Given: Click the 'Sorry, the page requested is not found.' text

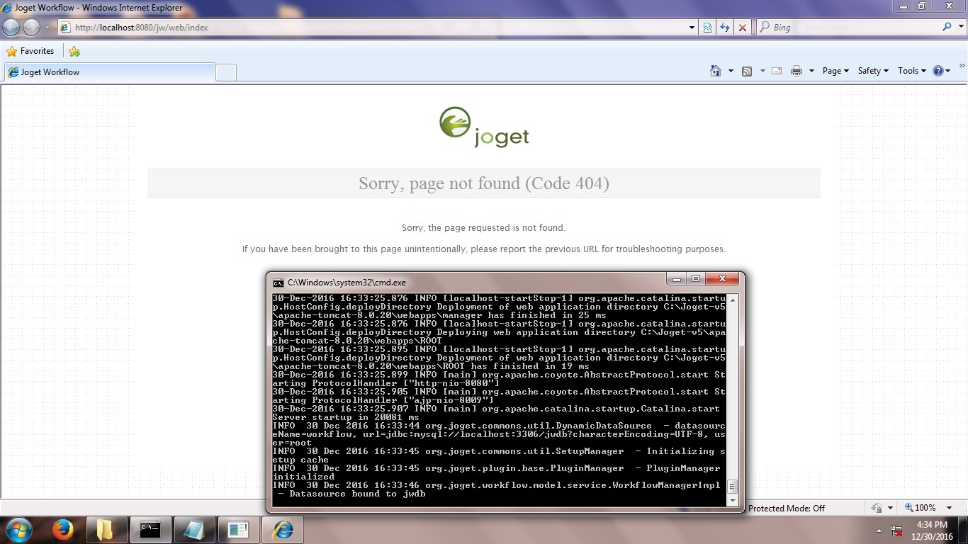Looking at the screenshot, I should point(484,228).
